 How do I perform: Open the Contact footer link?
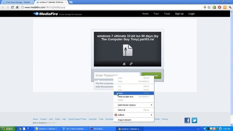coord(43,119)
